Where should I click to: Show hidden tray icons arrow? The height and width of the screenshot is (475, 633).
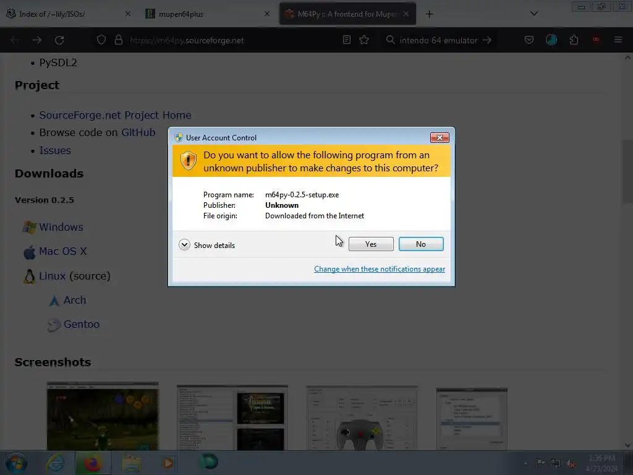point(525,463)
